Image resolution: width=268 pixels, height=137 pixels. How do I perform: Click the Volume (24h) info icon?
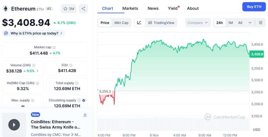coord(34,66)
